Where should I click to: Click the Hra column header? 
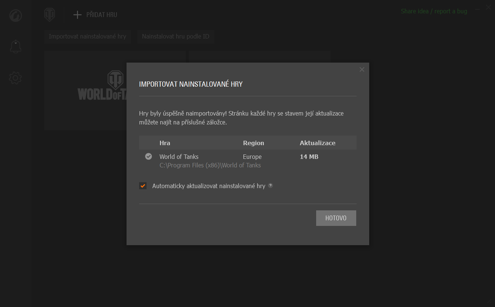165,143
